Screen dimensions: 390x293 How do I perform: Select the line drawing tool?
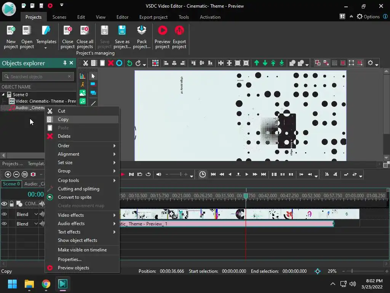tap(93, 103)
